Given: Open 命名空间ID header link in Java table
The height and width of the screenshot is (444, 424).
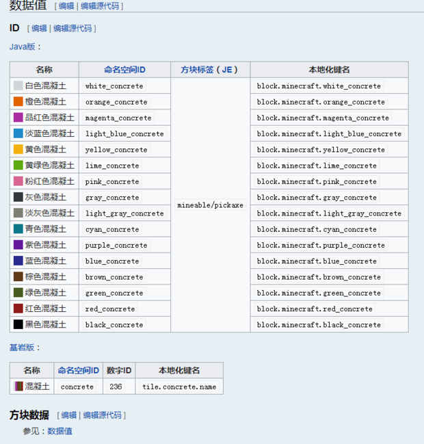Looking at the screenshot, I should coord(124,70).
